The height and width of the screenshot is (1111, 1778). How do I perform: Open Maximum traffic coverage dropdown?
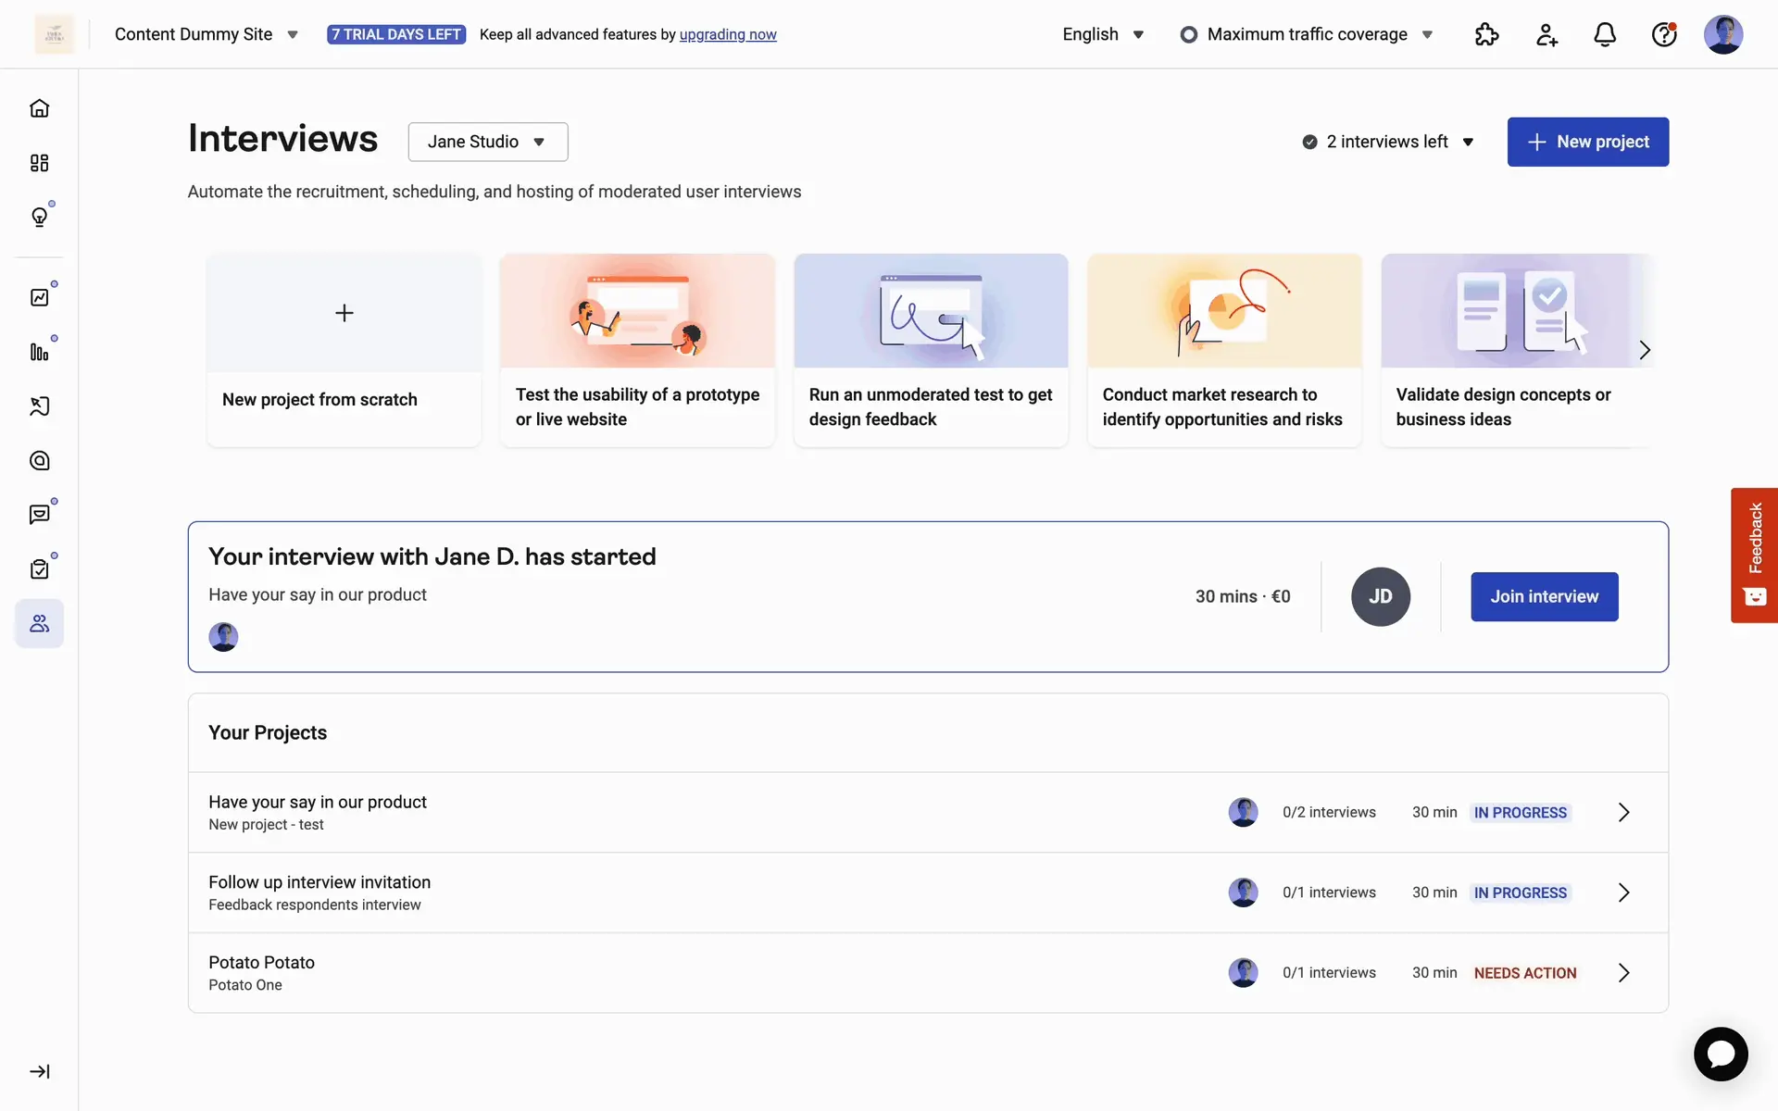pos(1307,34)
